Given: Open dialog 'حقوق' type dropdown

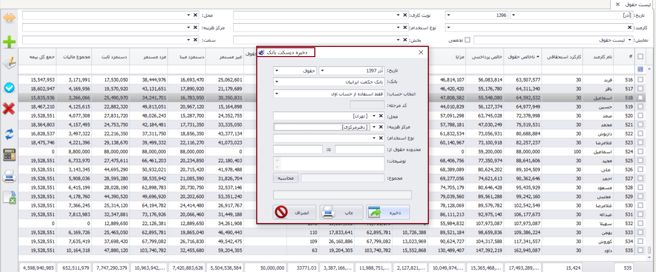Looking at the screenshot, I should click(x=277, y=70).
